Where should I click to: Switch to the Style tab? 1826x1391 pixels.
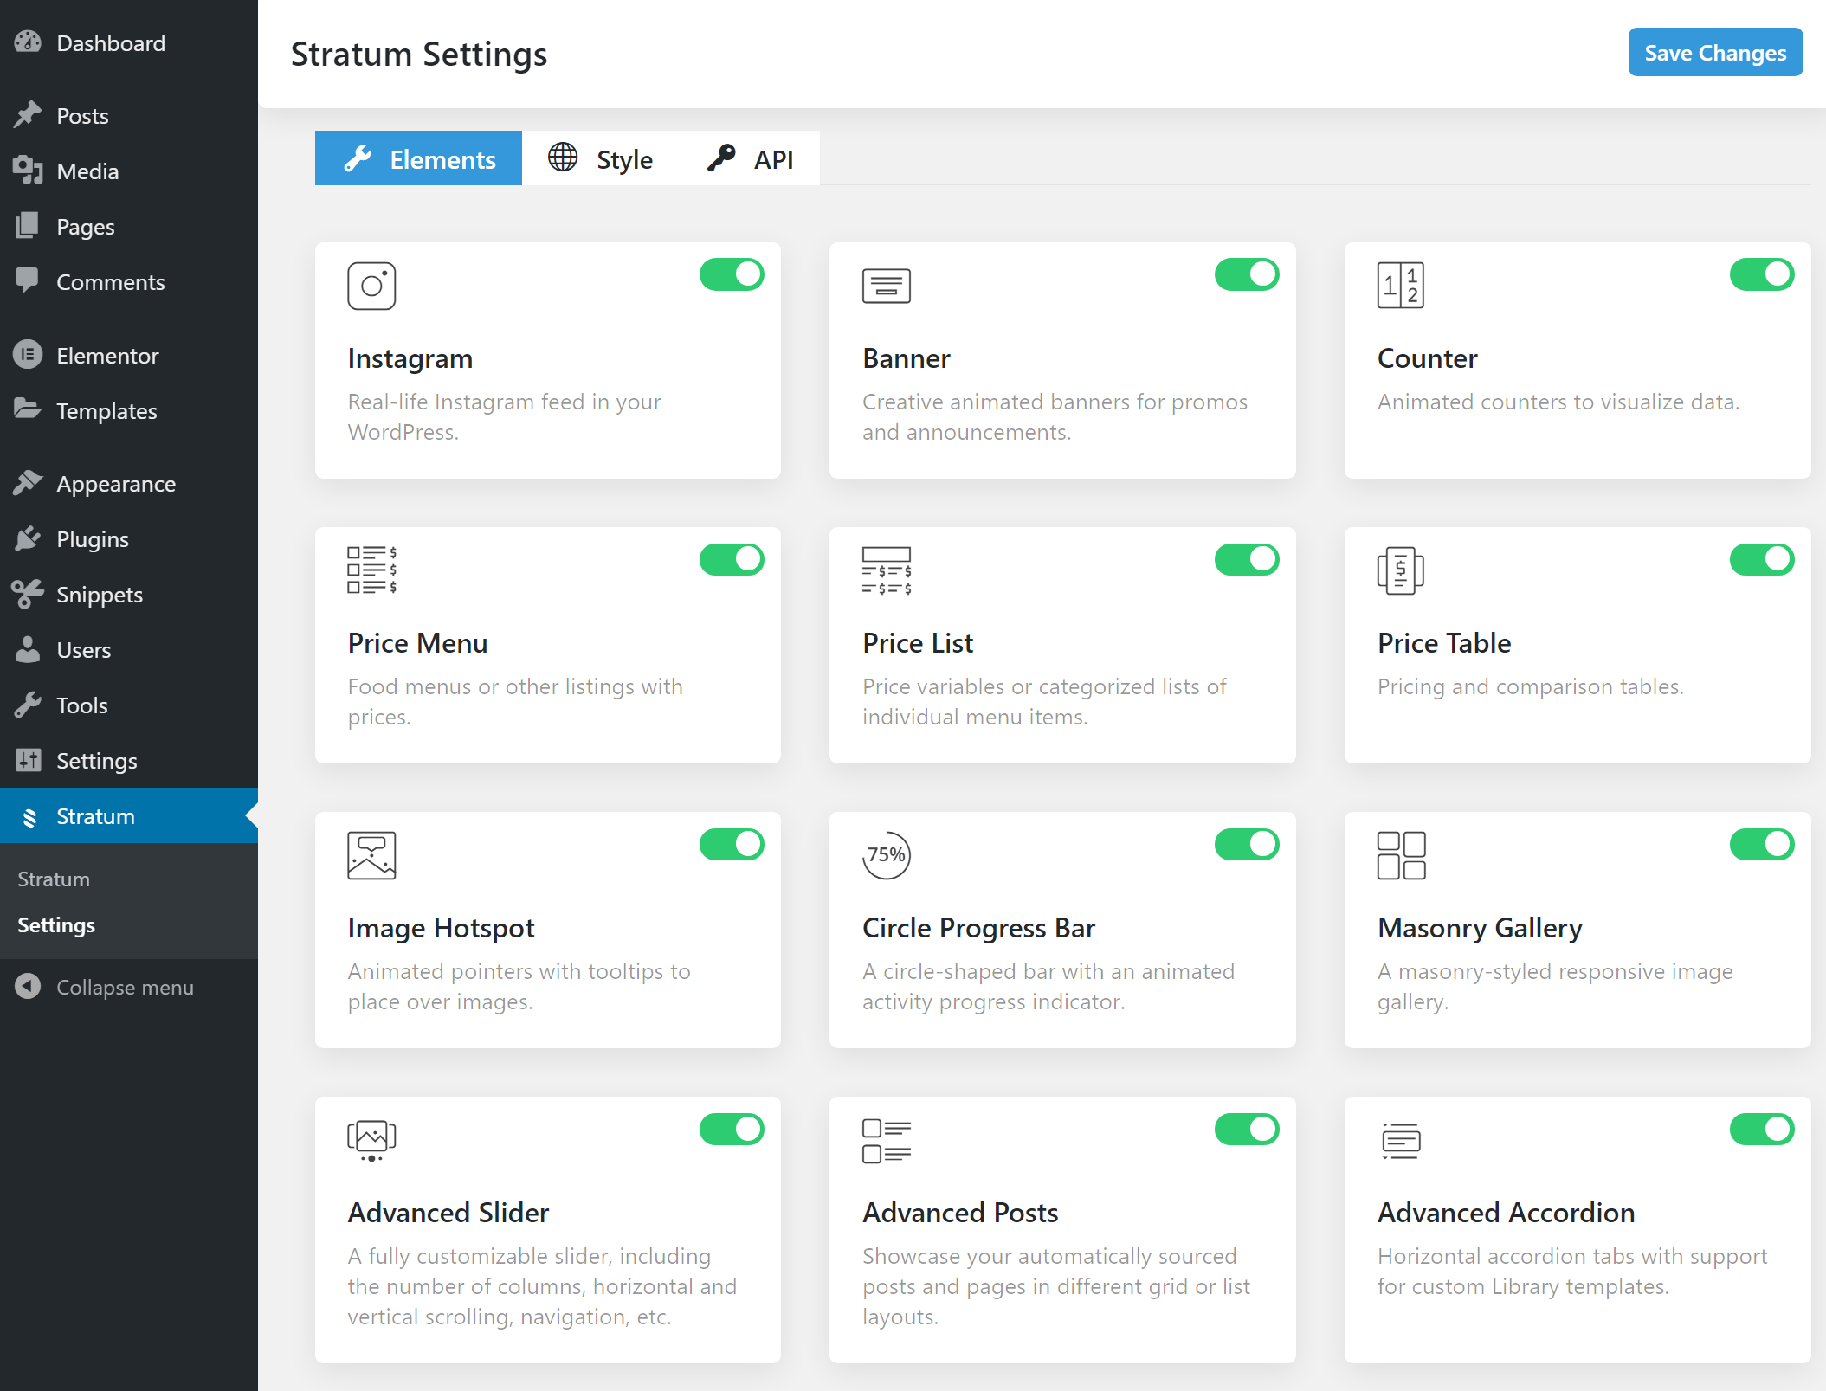pos(600,158)
